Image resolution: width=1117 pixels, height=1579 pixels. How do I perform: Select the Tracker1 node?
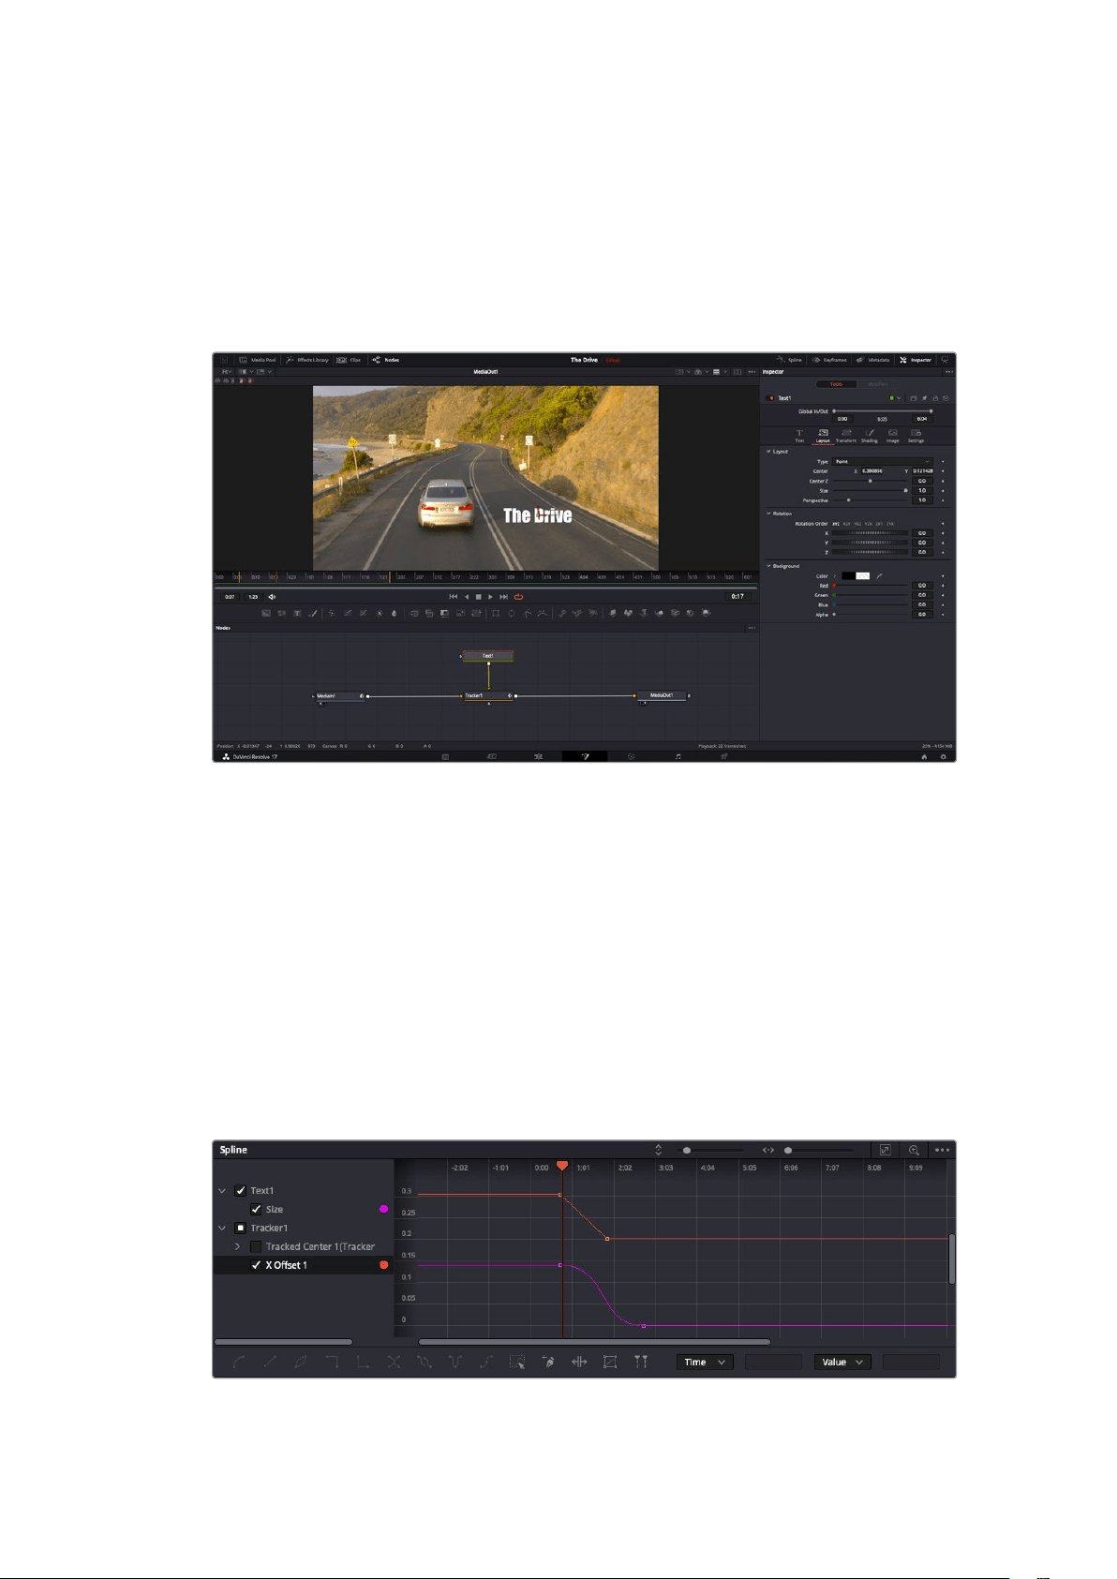487,696
